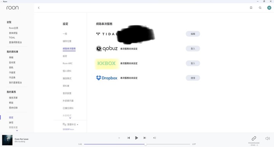Open 作曲家 in my library
The image size is (274, 147).
tap(12, 72)
